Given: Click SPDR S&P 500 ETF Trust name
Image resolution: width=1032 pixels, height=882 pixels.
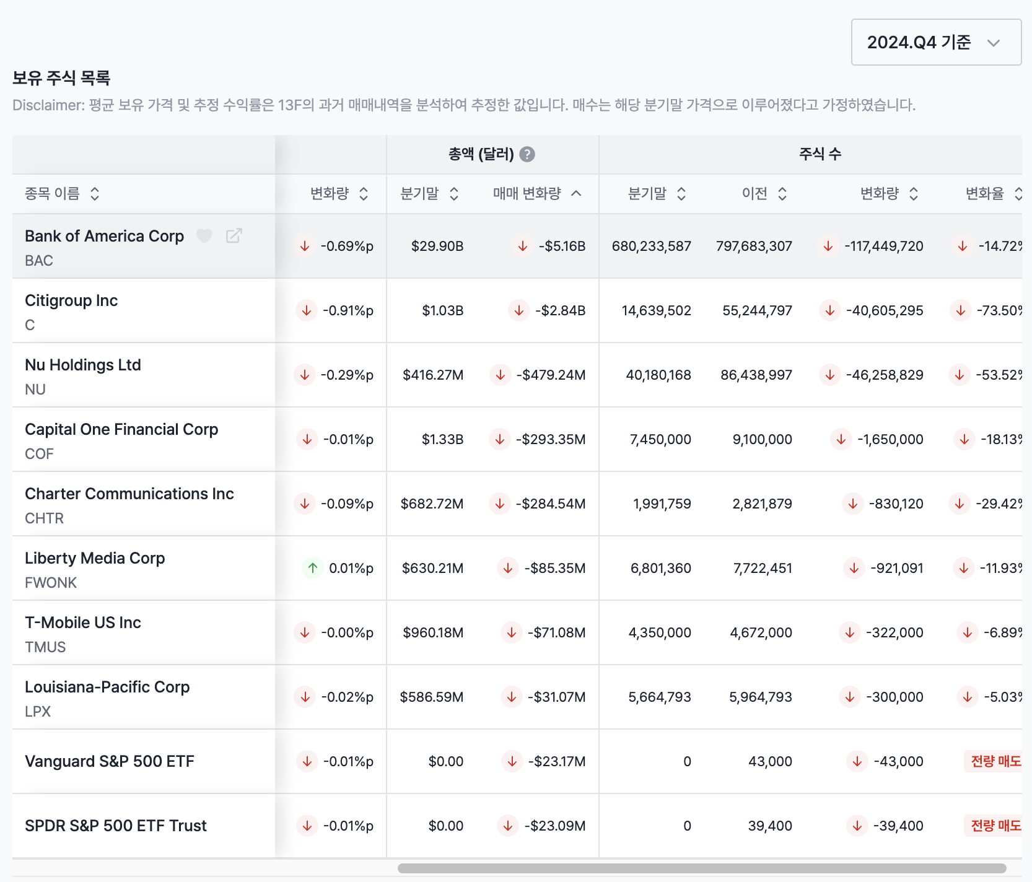Looking at the screenshot, I should tap(116, 826).
